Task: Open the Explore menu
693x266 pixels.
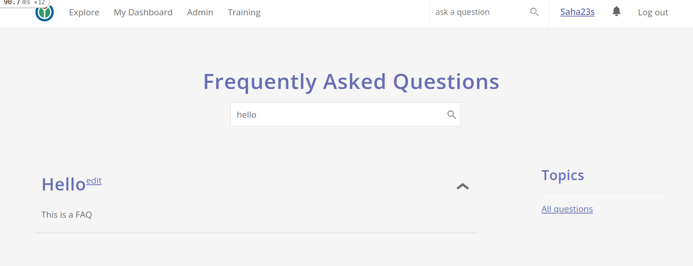Action: point(84,12)
